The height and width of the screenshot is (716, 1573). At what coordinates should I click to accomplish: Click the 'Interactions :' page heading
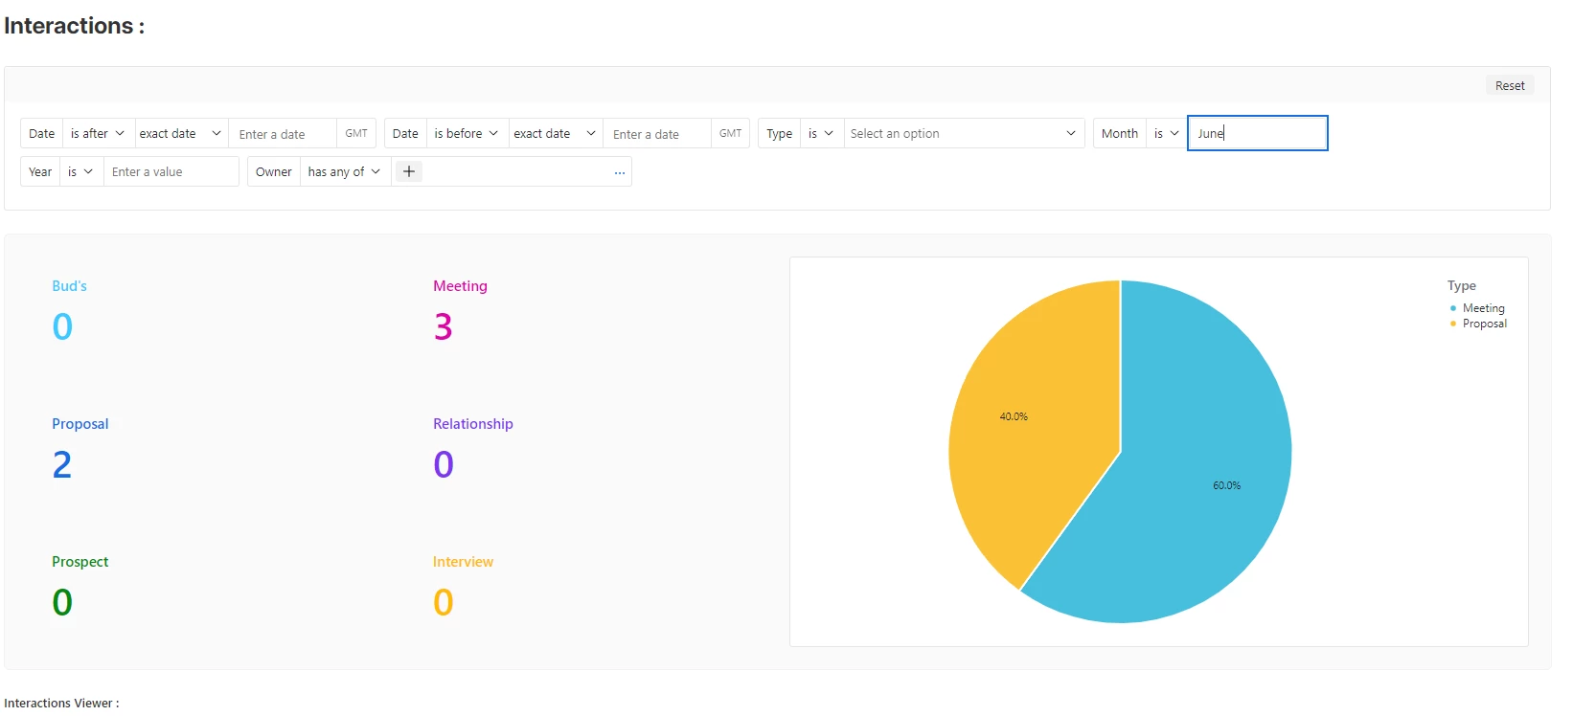tap(75, 26)
